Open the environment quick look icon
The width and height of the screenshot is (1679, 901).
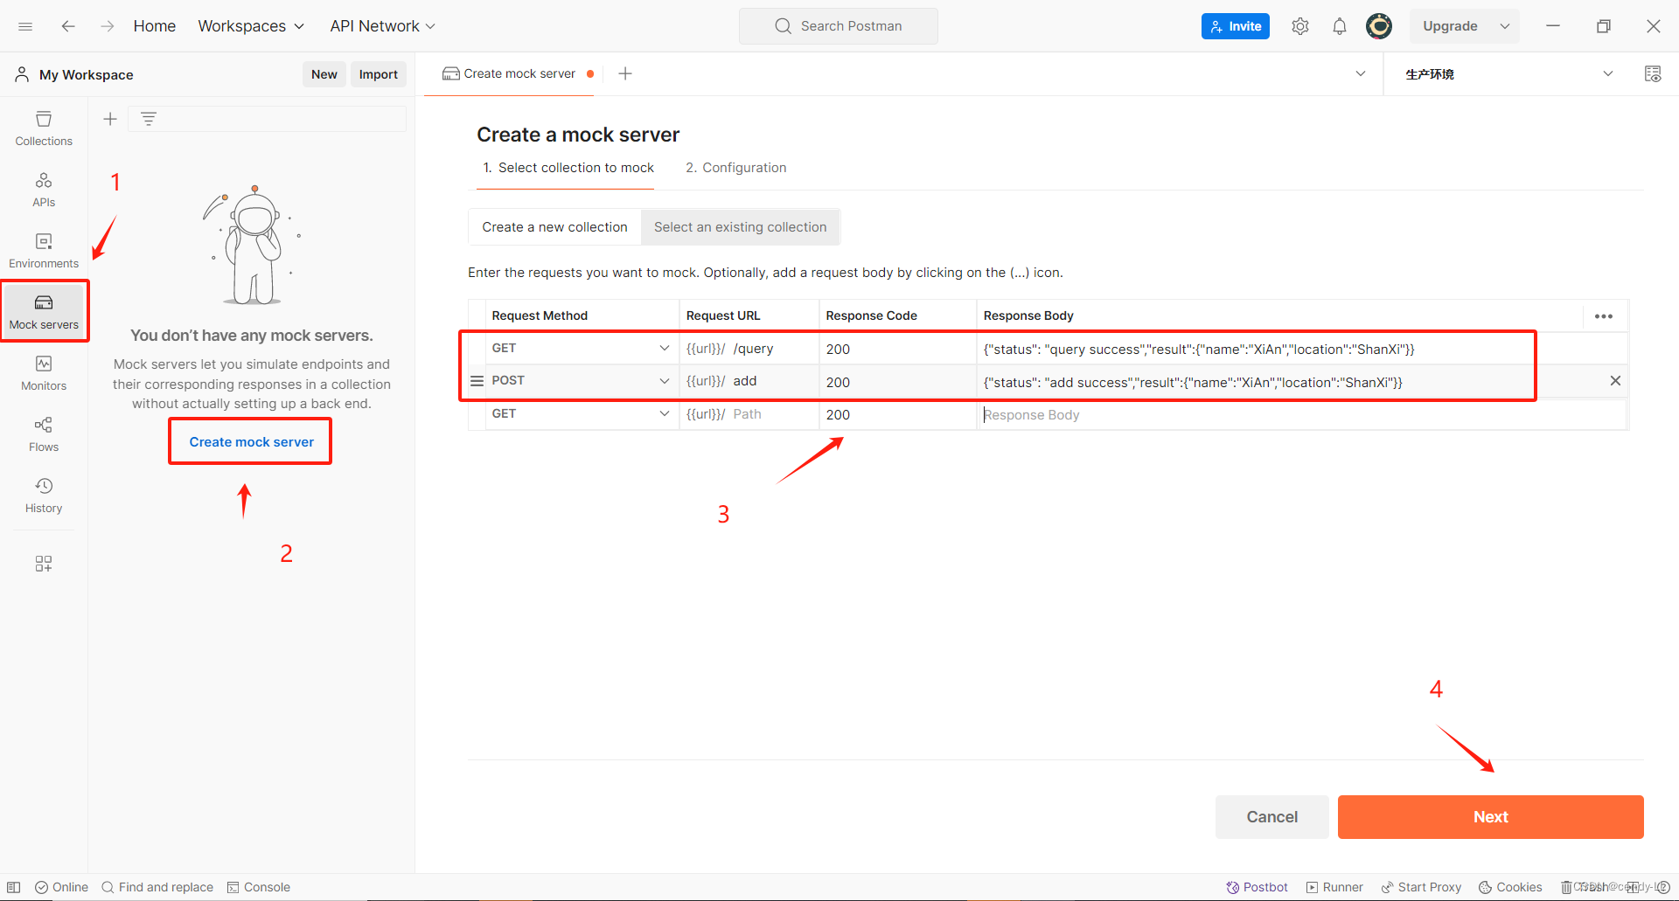tap(1653, 74)
